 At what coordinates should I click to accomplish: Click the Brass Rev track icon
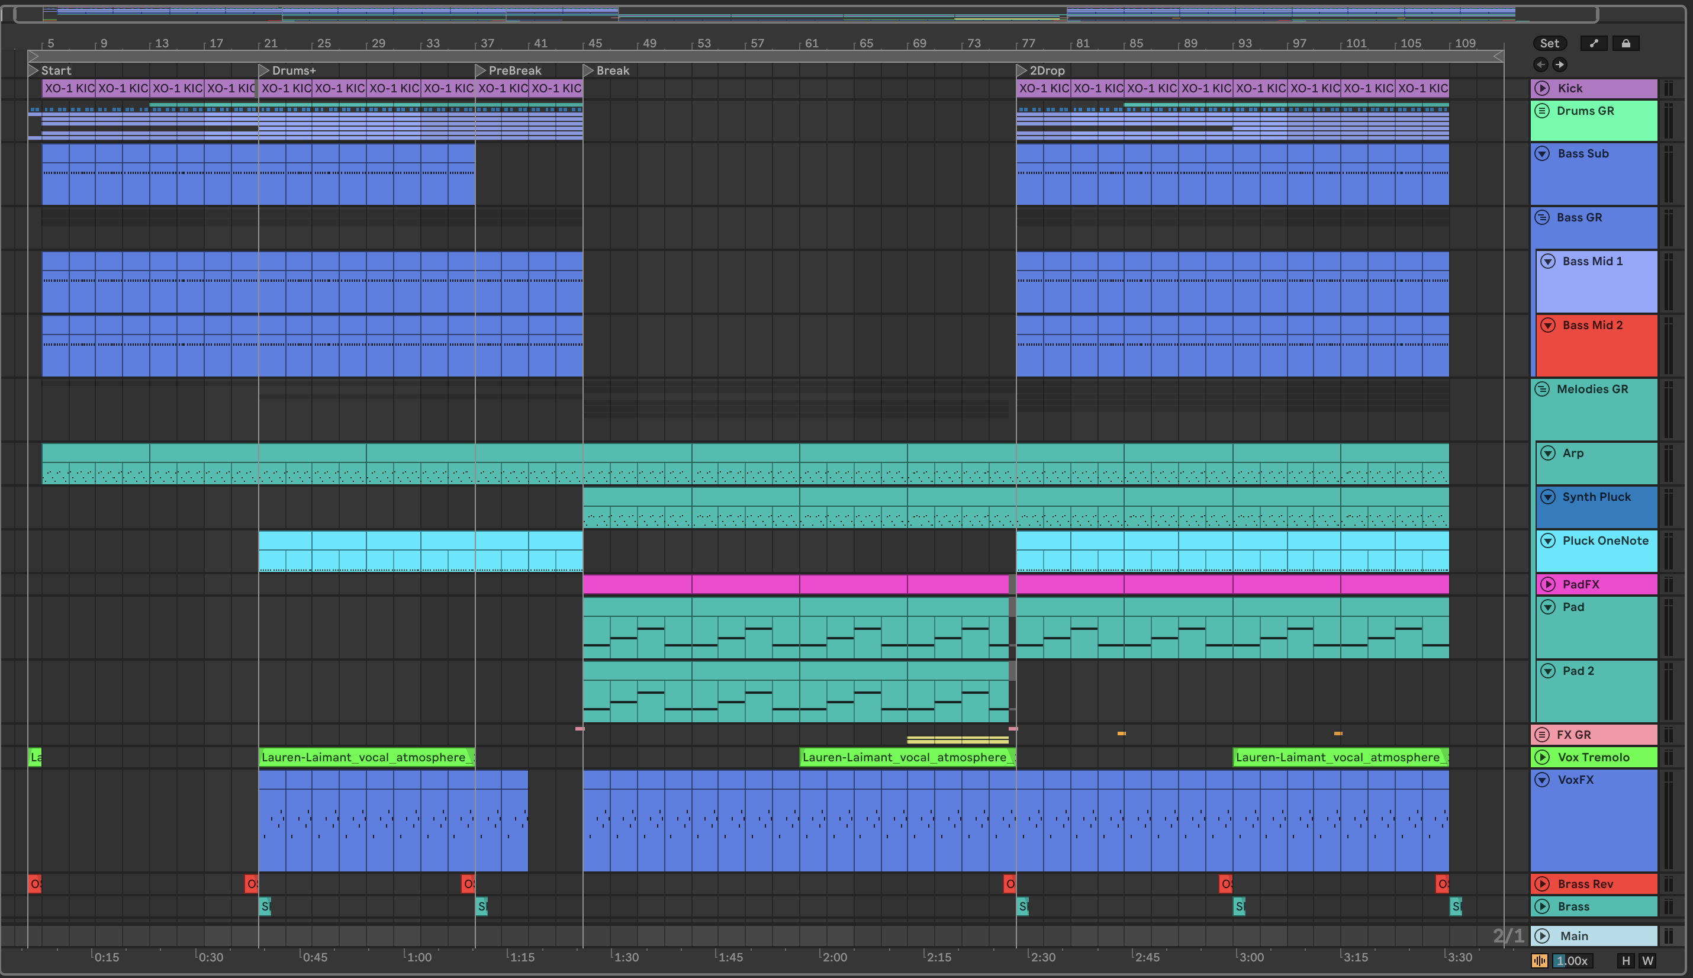coord(1543,884)
